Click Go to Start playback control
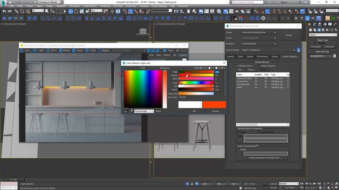This screenshot has height=190, width=339. (302, 184)
